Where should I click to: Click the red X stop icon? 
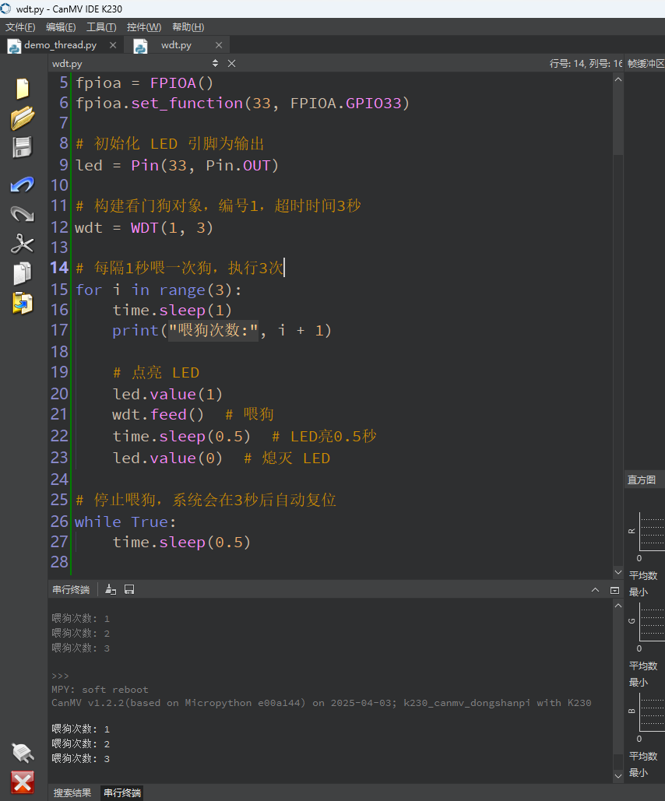(x=23, y=782)
